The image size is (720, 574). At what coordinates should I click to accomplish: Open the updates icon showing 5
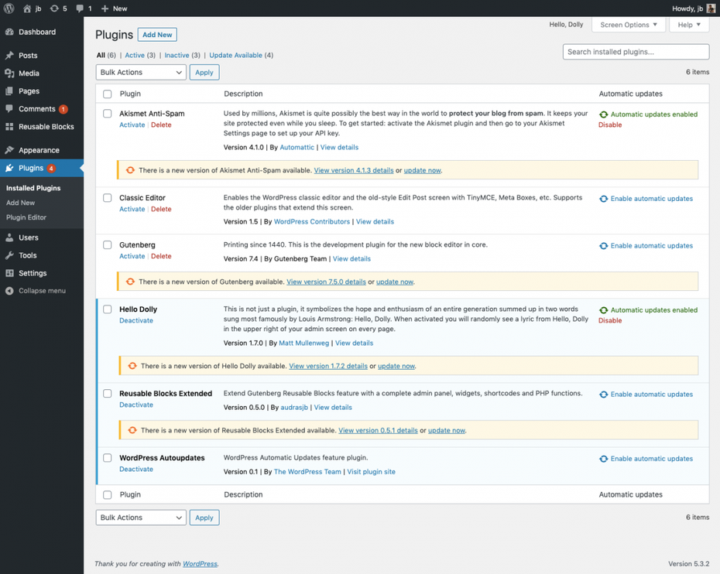point(54,9)
